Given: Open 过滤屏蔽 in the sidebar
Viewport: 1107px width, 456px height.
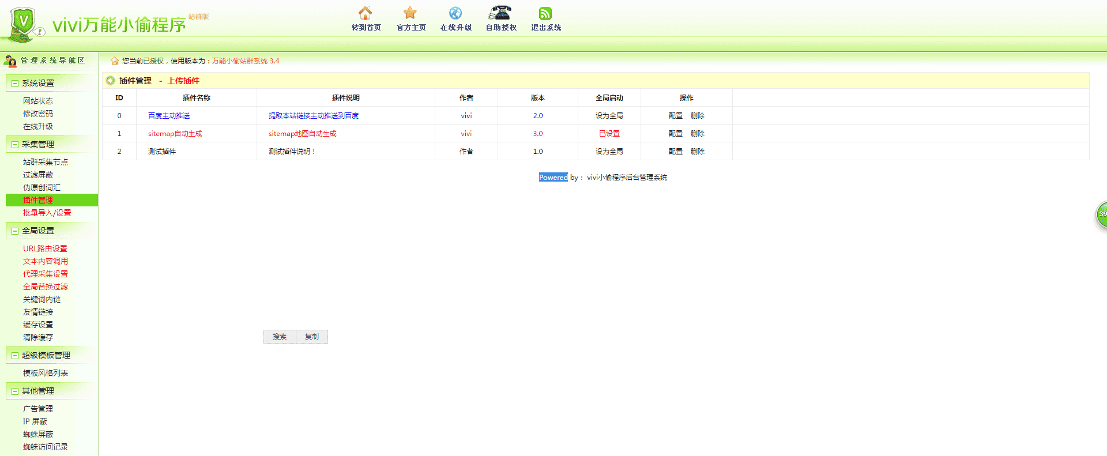Looking at the screenshot, I should [38, 175].
